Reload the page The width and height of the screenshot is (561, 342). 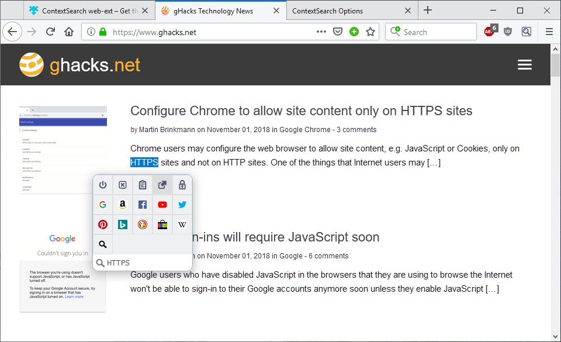pos(50,32)
